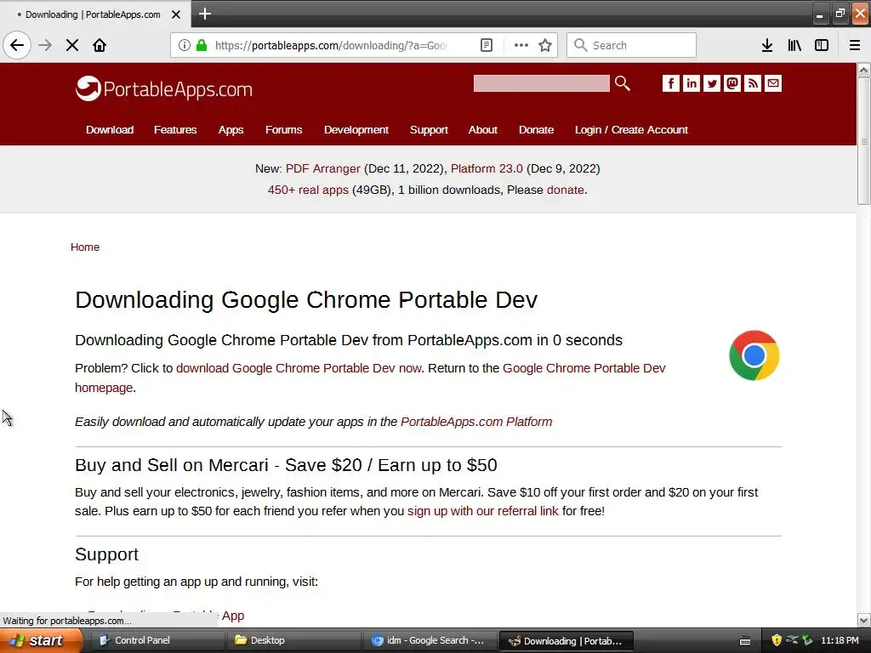Open the Features menu item
Screen dimensions: 871x653
pyautogui.click(x=175, y=129)
